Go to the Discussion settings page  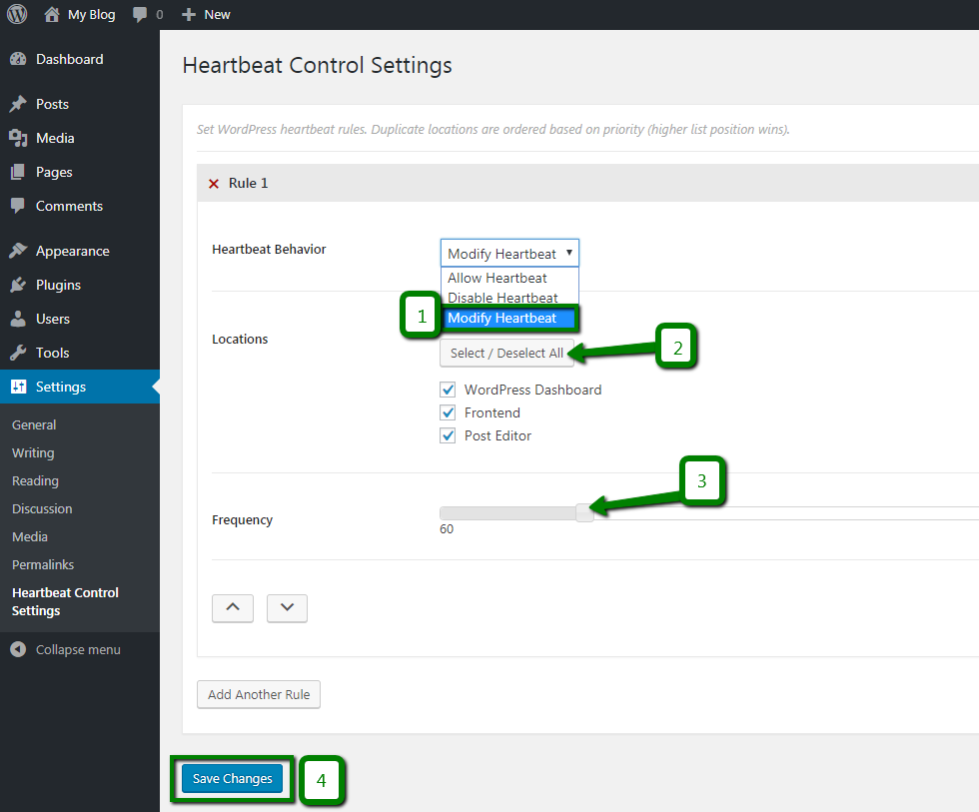coord(42,508)
